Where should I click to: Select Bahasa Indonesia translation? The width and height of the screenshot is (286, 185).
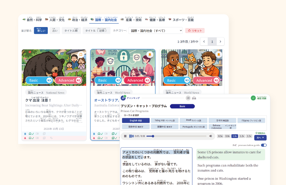[x=222, y=127]
